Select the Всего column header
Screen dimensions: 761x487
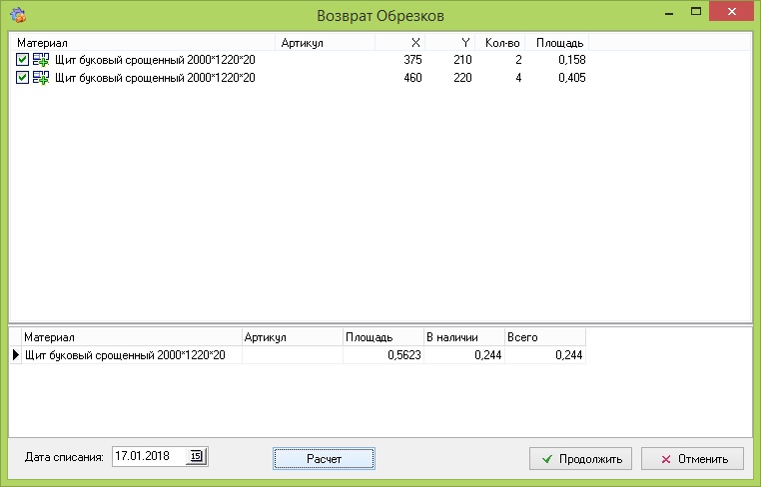(x=544, y=338)
